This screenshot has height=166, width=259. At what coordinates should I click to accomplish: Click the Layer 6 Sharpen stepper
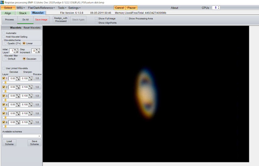point(30,122)
